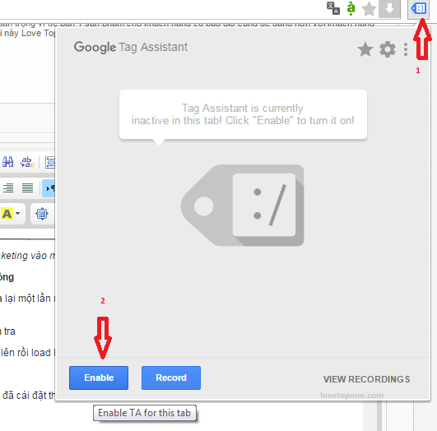Image resolution: width=437 pixels, height=431 pixels.
Task: Click the Record button
Action: 171,378
